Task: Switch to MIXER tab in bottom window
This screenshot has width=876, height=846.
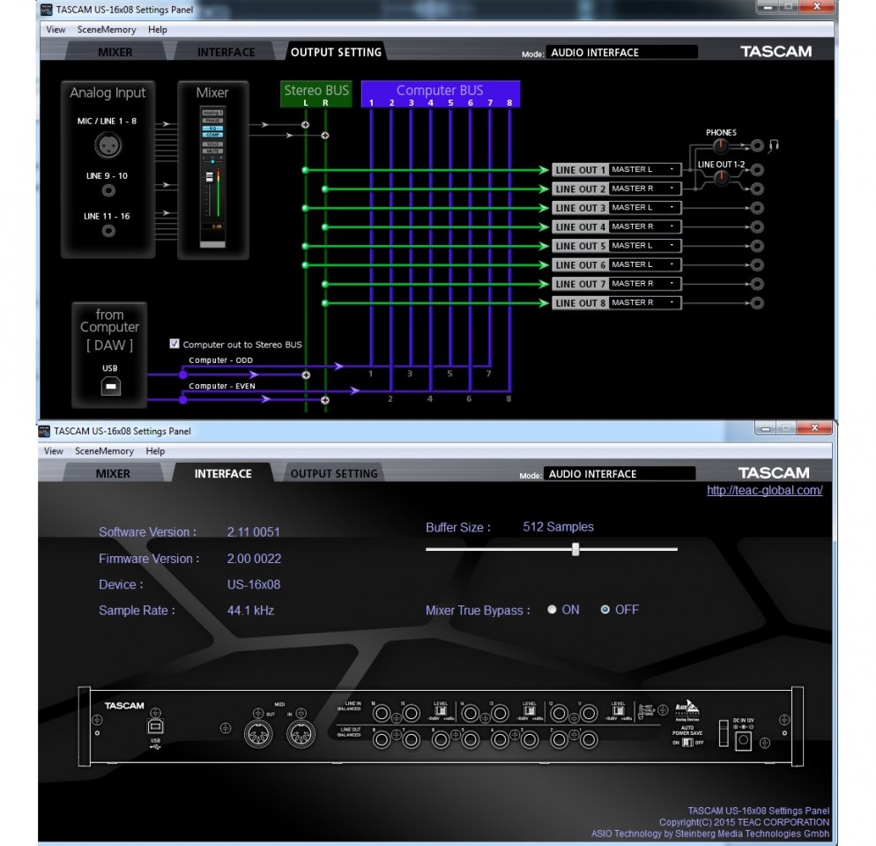Action: pyautogui.click(x=113, y=473)
